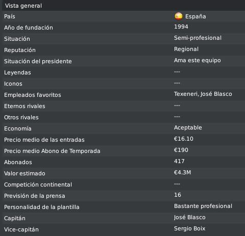Click the €16.10 average ticket price
This screenshot has height=236, width=245.
point(184,139)
